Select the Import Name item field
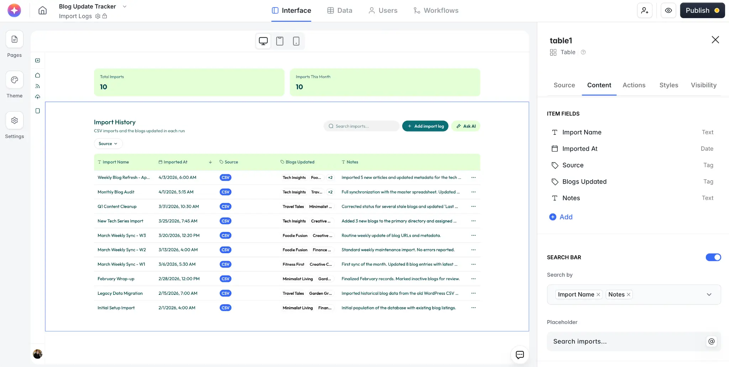 pos(632,132)
